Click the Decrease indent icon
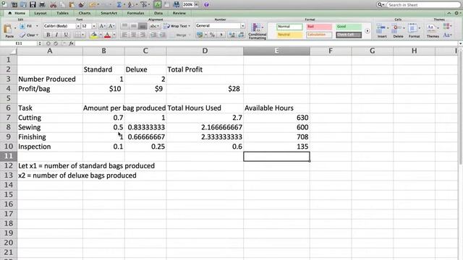Image resolution: width=463 pixels, height=260 pixels. point(153,35)
